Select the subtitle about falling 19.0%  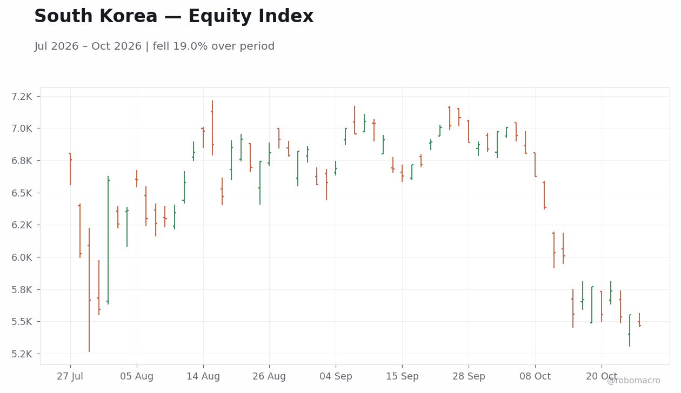[154, 46]
